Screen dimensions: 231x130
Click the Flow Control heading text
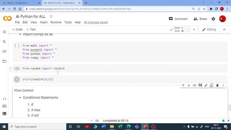pos(24,91)
